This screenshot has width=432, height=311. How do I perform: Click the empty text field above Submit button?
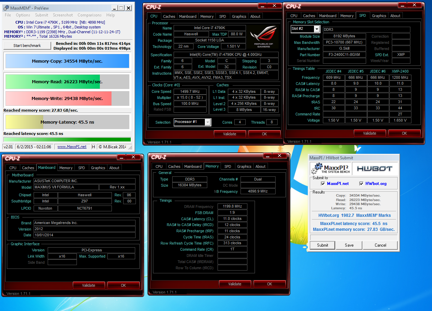[x=353, y=237]
